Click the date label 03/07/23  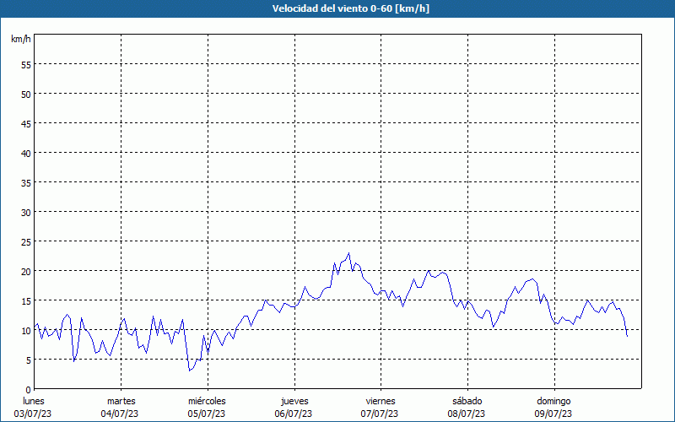(33, 414)
